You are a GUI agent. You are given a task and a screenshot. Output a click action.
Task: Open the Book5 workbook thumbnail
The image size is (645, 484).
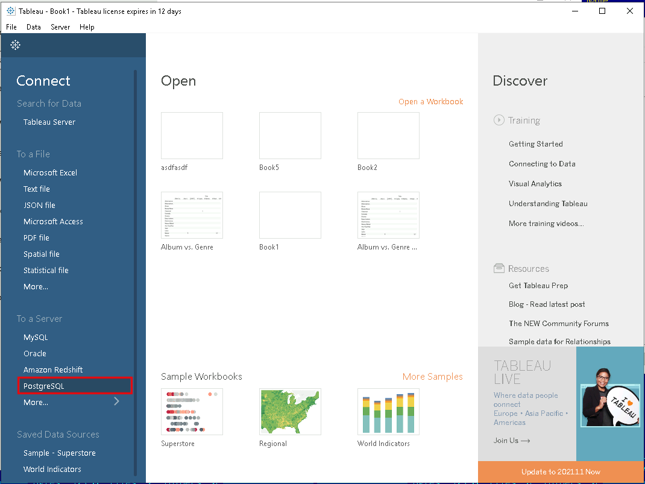(290, 135)
